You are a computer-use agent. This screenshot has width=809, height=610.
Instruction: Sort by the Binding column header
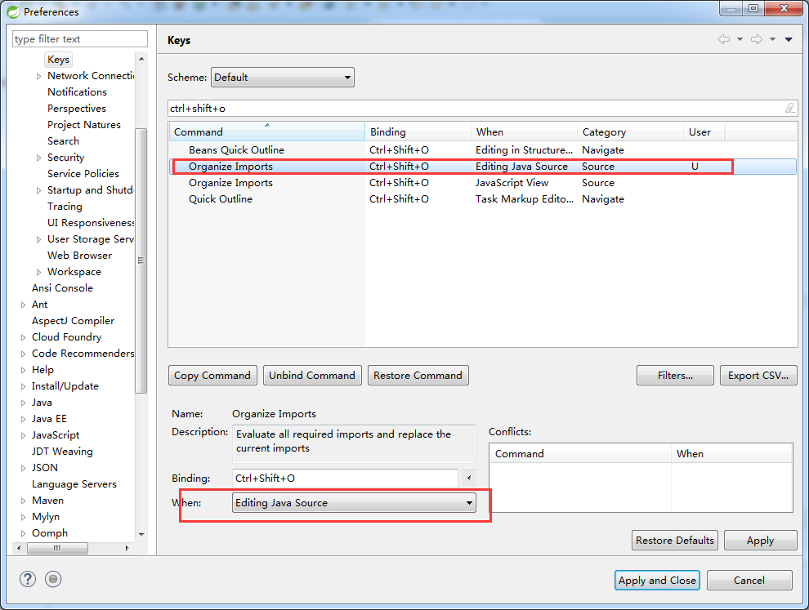[418, 132]
